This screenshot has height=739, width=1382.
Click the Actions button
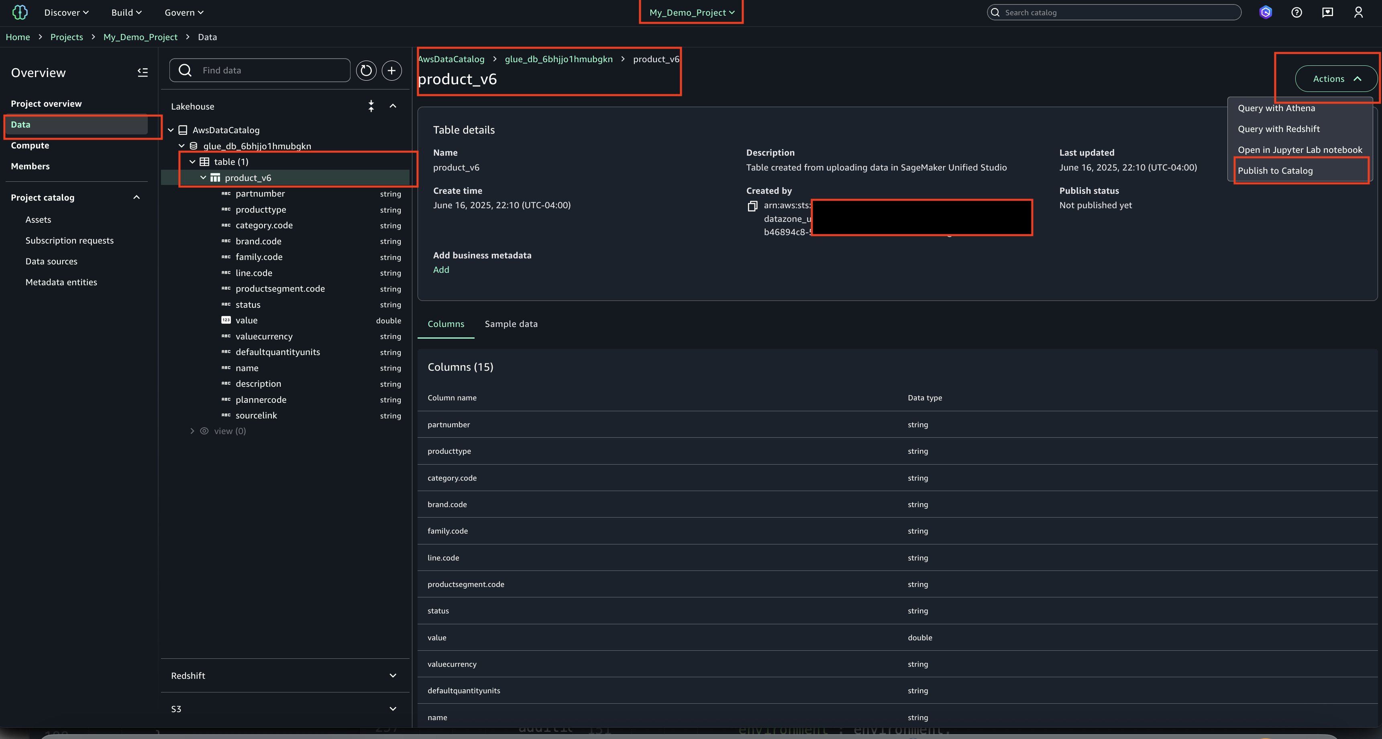coord(1336,79)
